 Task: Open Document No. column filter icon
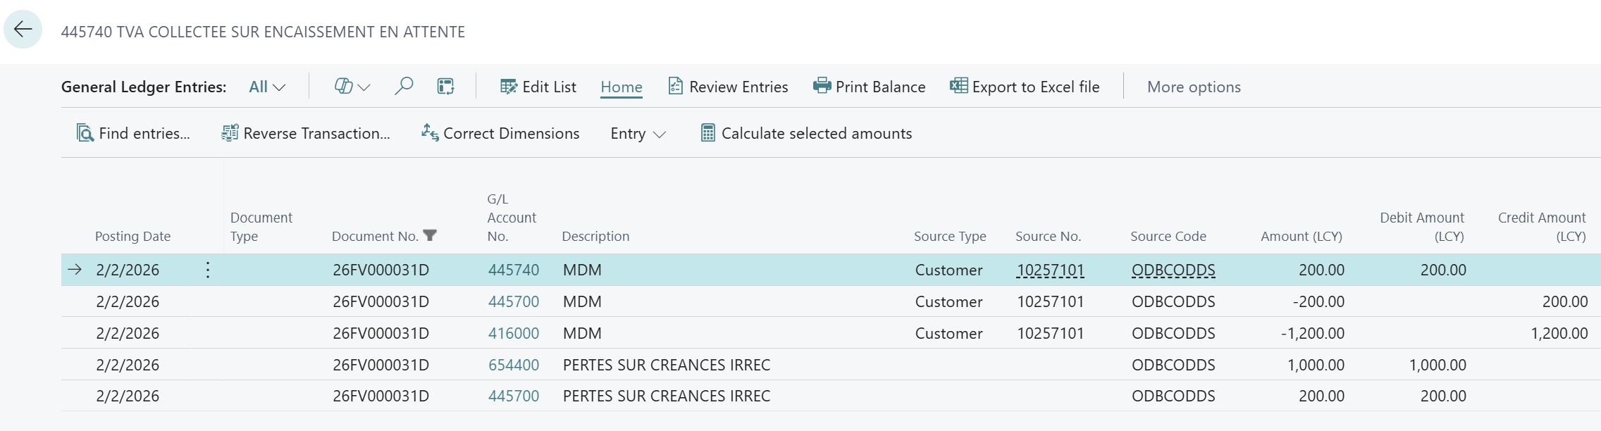[x=430, y=235]
